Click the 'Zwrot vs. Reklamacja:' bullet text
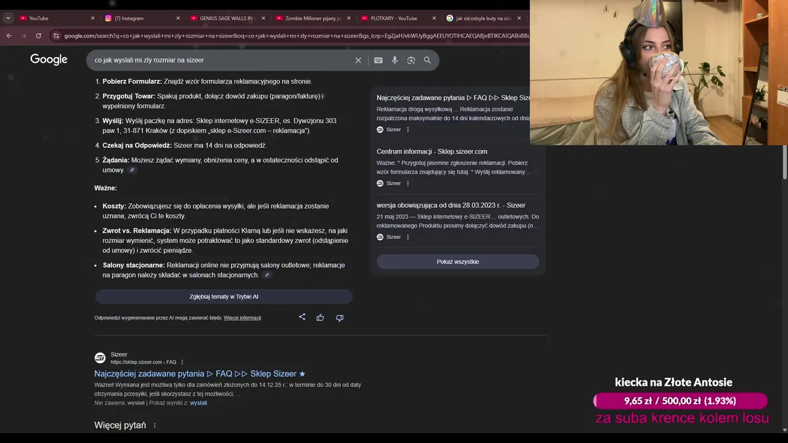Screen dimensions: 788x443 tap(137, 231)
